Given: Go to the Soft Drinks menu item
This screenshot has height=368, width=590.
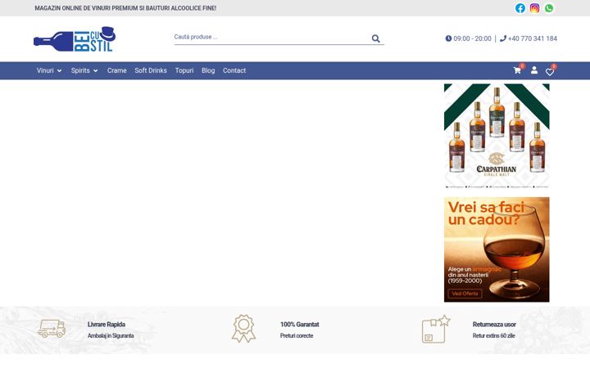Looking at the screenshot, I should (151, 70).
